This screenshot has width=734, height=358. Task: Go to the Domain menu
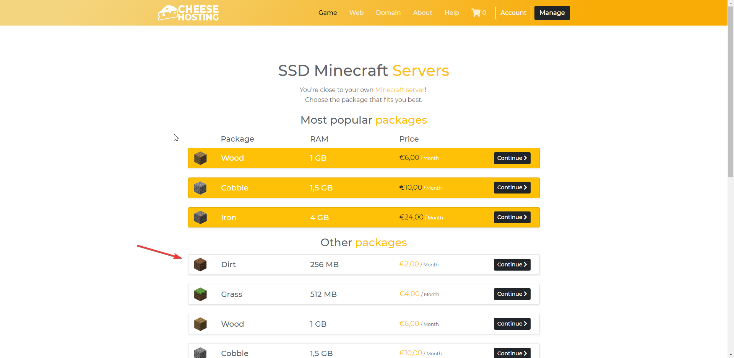click(x=388, y=13)
